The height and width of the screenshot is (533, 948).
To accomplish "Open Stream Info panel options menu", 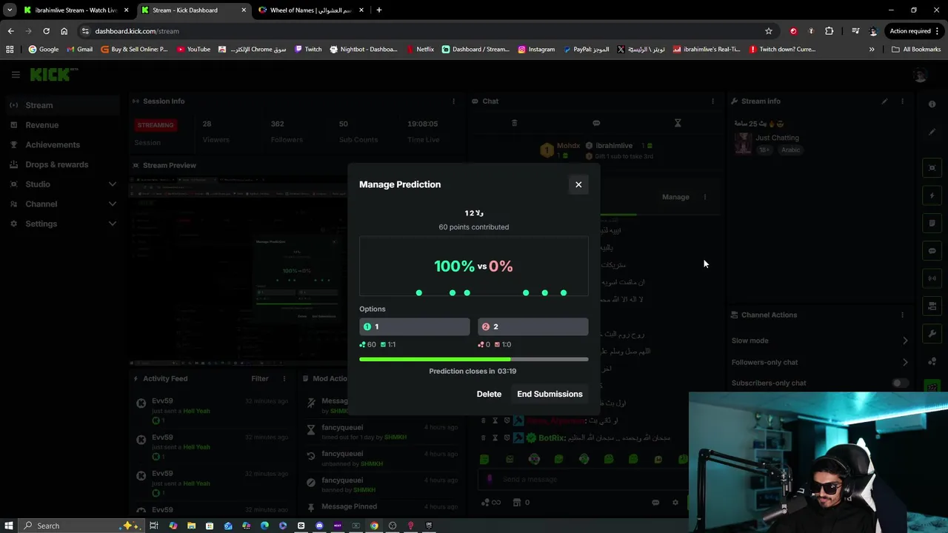I will (902, 101).
